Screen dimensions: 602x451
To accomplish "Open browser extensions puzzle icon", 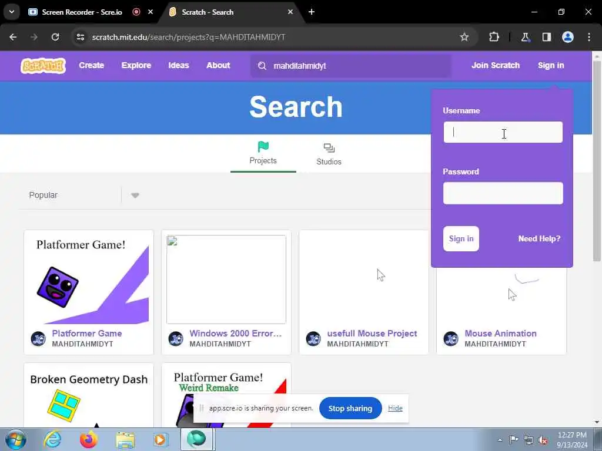I will coord(494,37).
